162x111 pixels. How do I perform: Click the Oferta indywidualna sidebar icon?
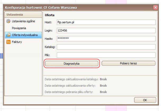(x=8, y=35)
